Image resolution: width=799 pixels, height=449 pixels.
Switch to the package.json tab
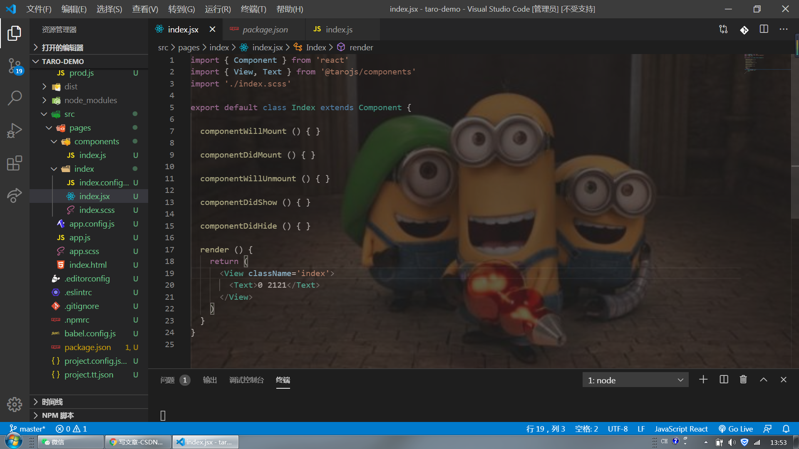(x=265, y=30)
